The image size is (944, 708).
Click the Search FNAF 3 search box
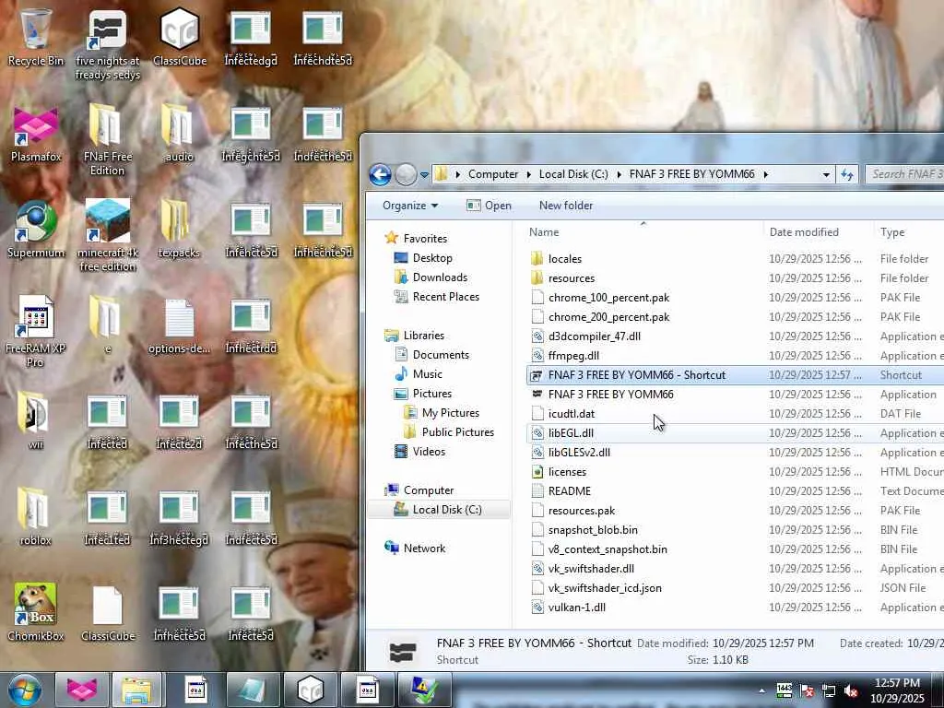coord(905,174)
